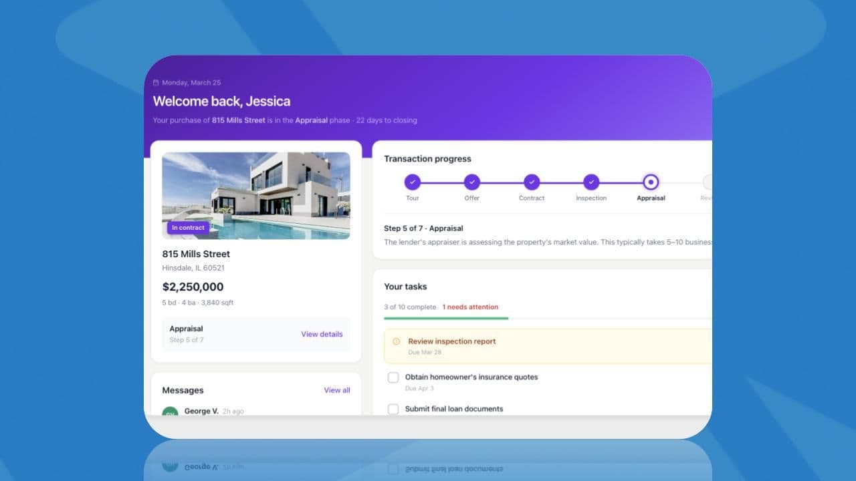856x481 pixels.
Task: Click the Due Apr 3 date
Action: [x=419, y=388]
